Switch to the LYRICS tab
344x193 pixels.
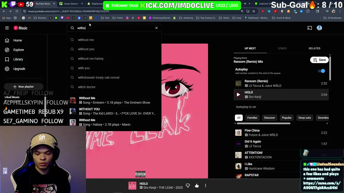[282, 48]
